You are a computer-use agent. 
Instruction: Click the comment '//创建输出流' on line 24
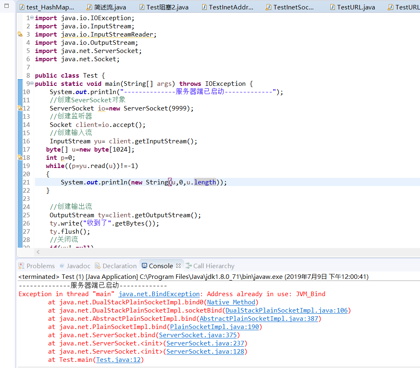[71, 207]
